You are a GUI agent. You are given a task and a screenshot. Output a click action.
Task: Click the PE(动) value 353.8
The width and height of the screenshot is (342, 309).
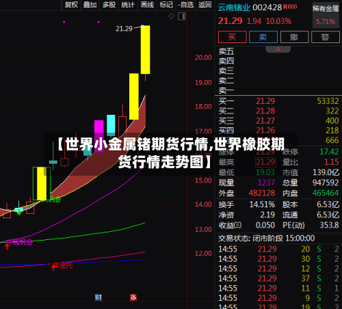(x=329, y=226)
